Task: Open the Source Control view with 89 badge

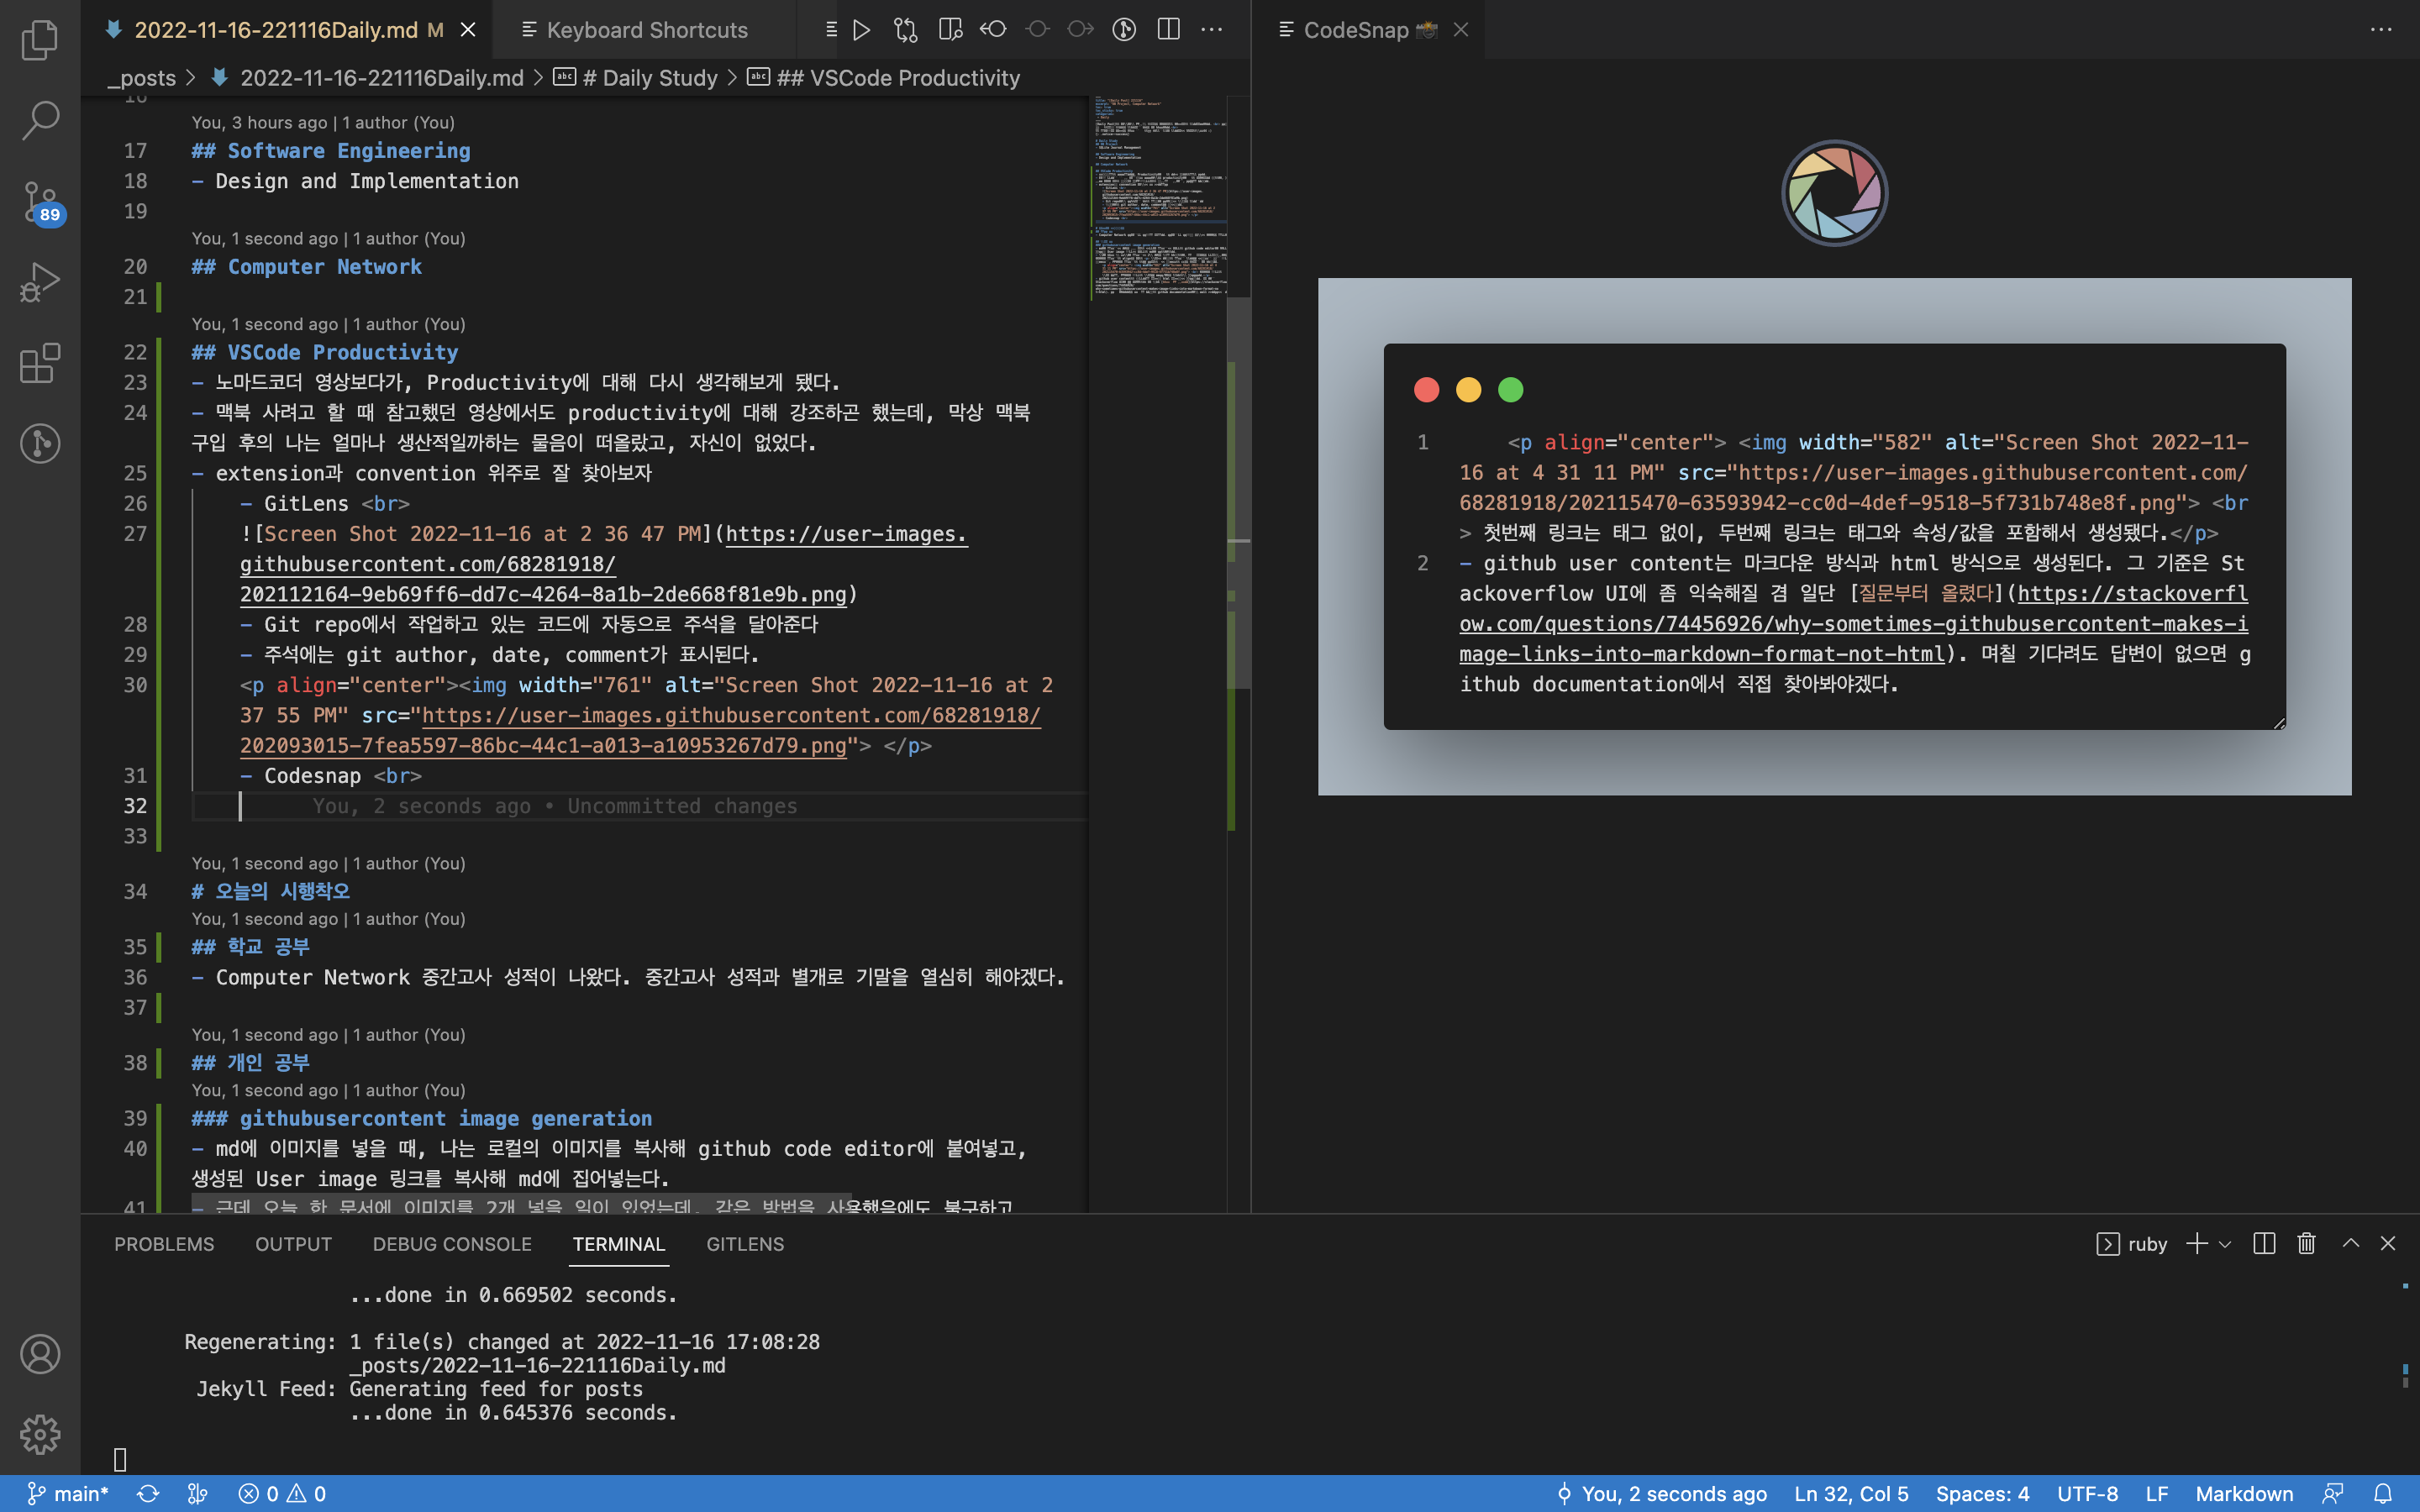Action: 40,202
